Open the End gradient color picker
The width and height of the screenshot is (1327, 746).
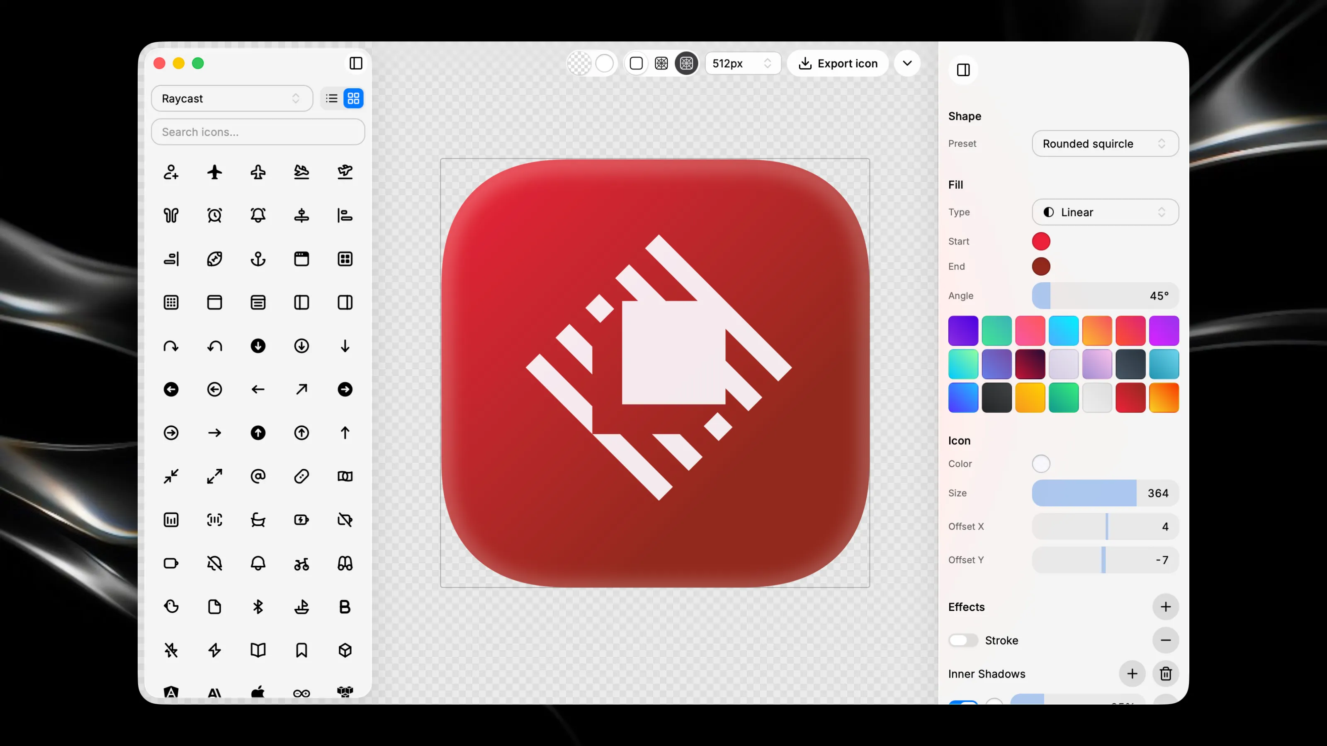1041,266
